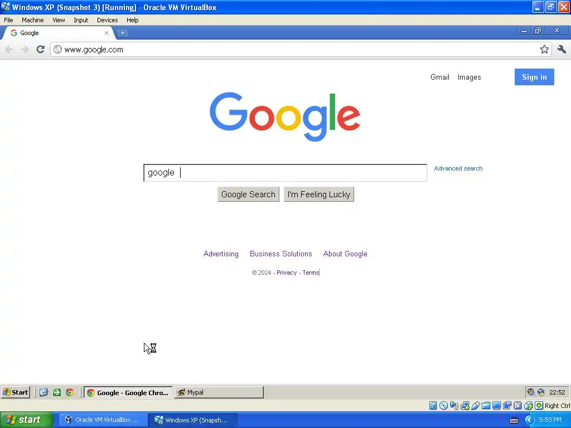Click the guest volume speaker tray icon
This screenshot has height=428, width=571.
click(x=530, y=392)
